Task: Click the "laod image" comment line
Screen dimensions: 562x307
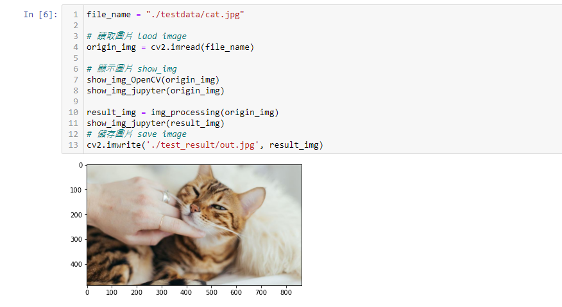Action: [137, 36]
